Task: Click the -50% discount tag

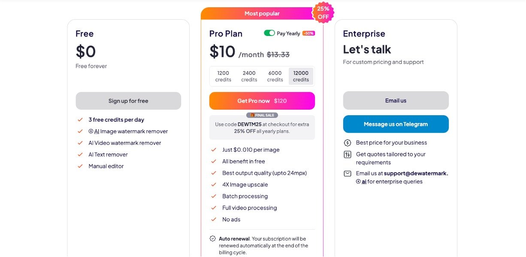Action: pos(308,33)
